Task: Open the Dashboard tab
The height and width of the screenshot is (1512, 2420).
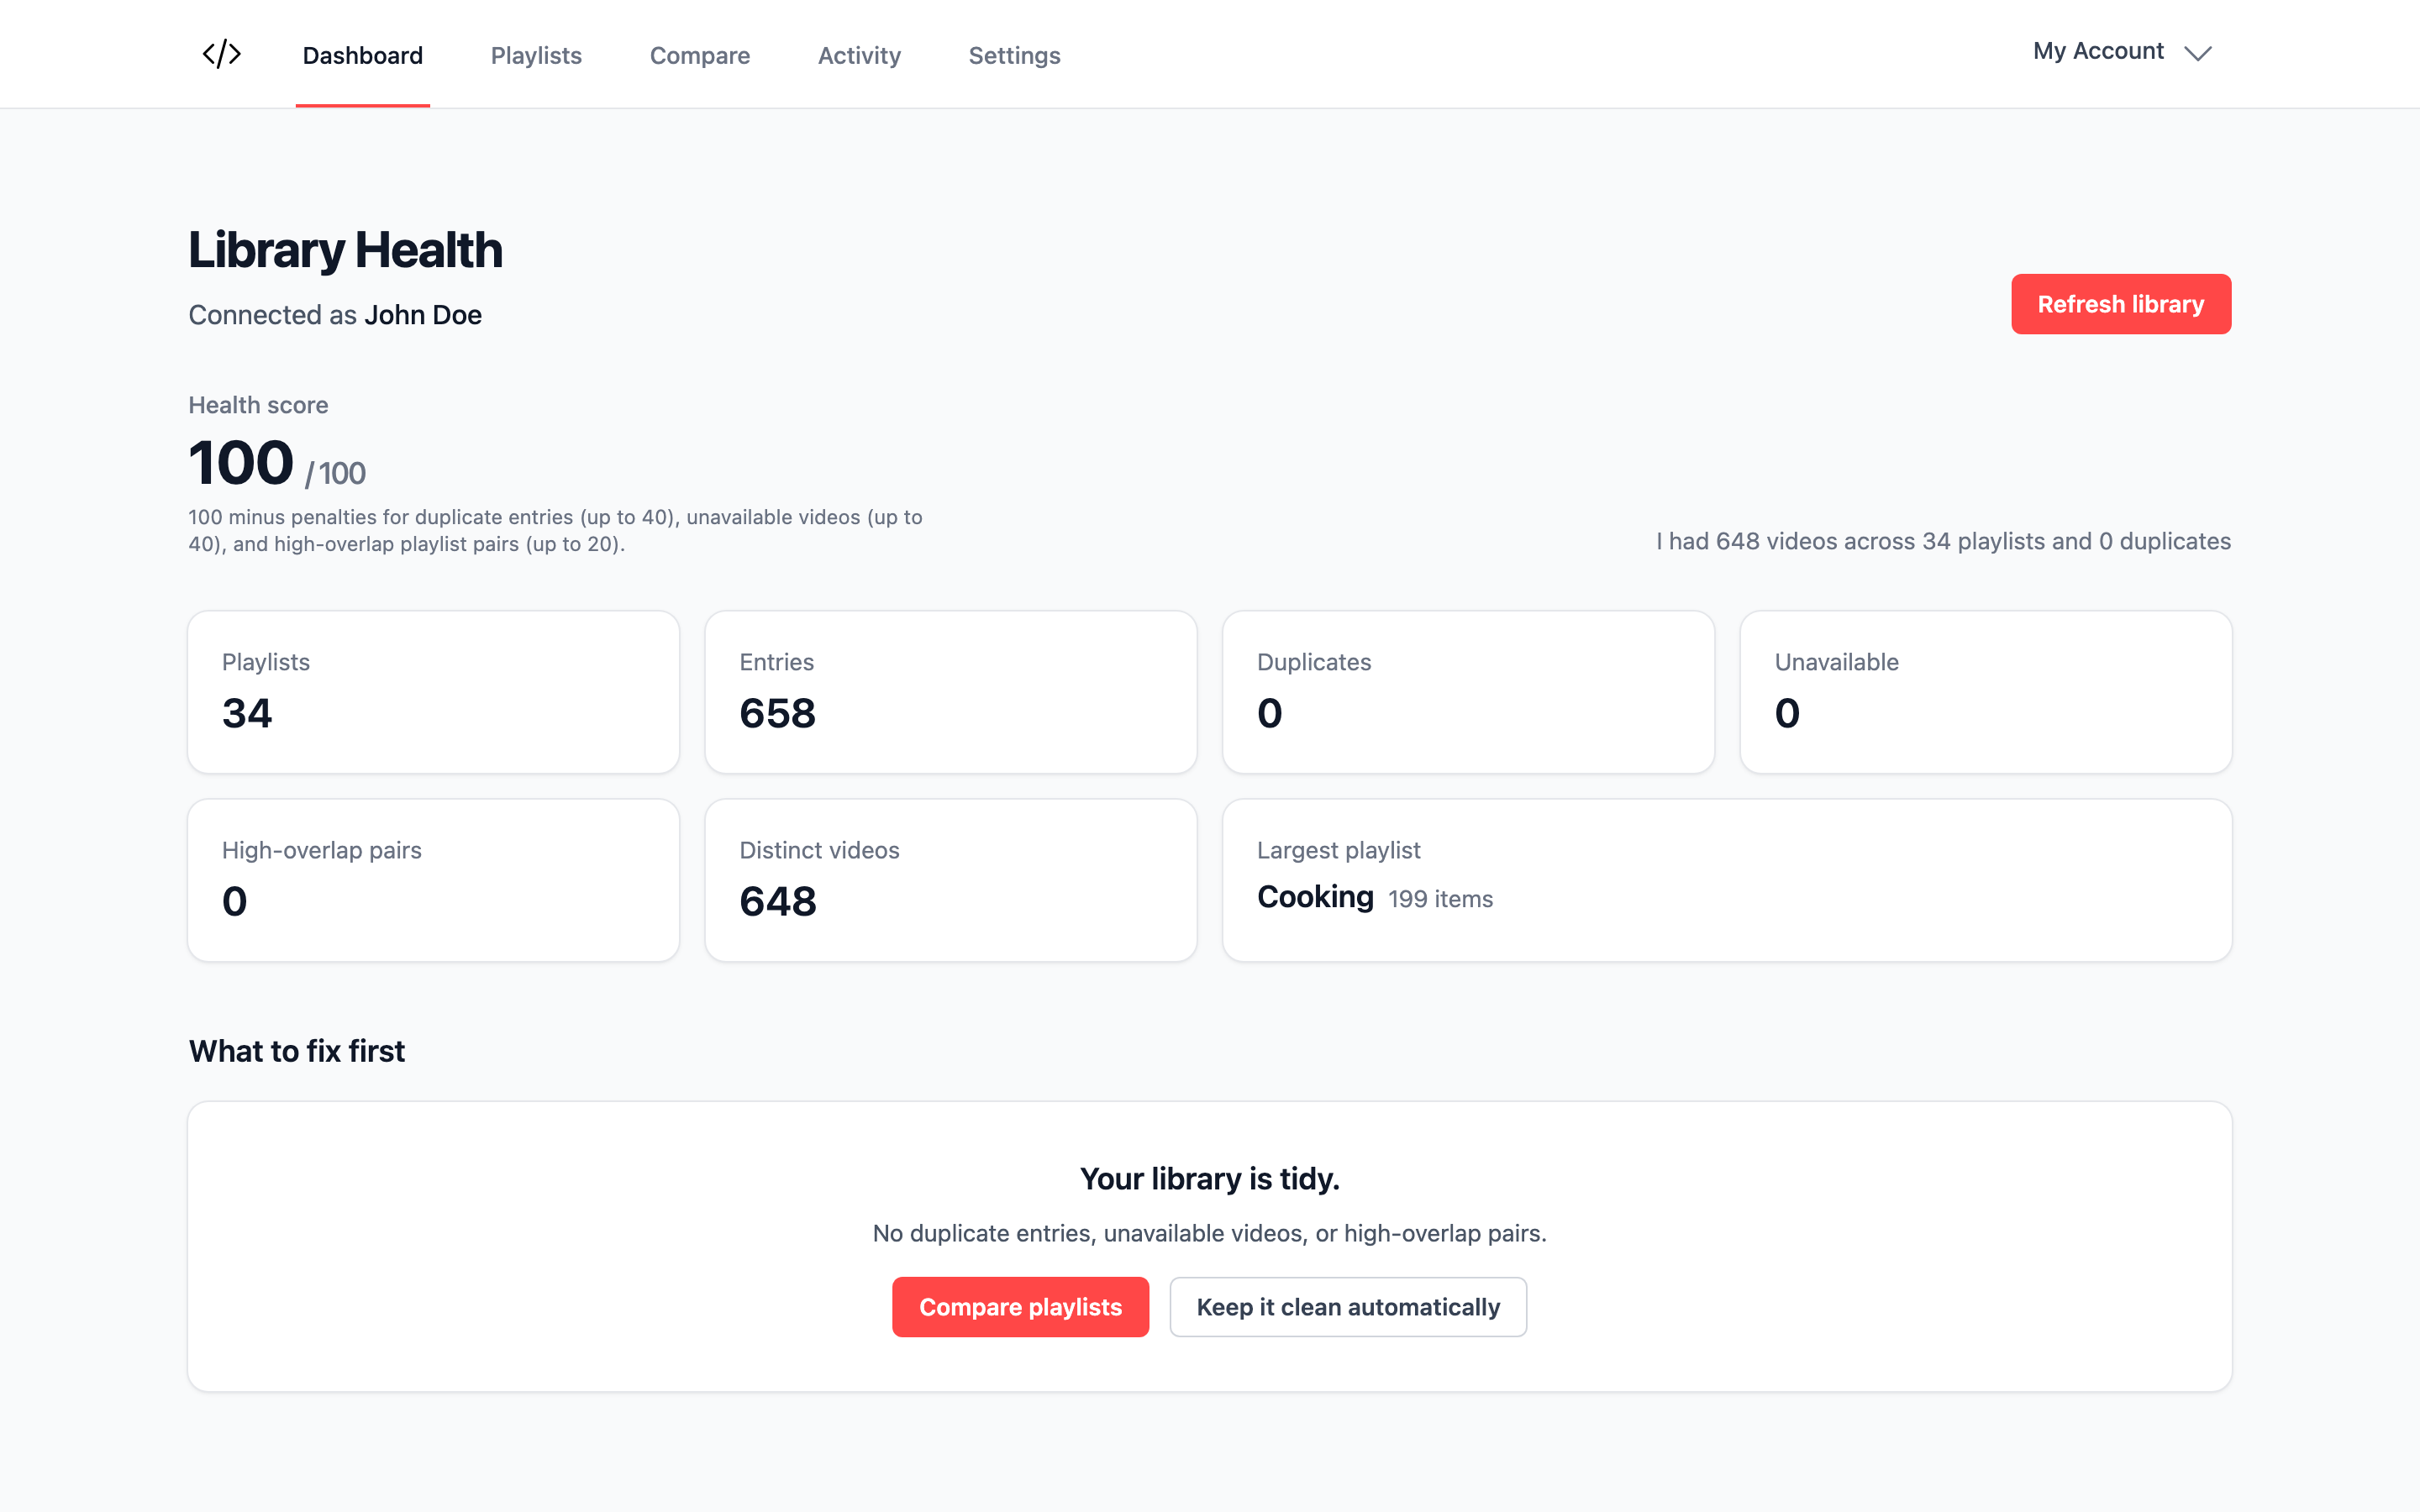Action: (x=362, y=55)
